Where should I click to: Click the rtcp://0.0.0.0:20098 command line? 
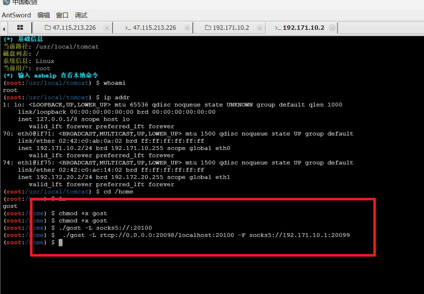click(206, 235)
